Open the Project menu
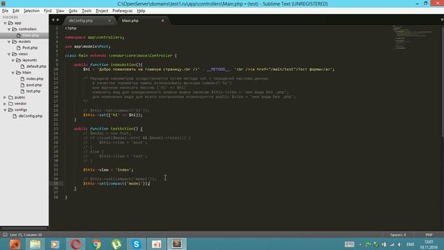The width and height of the screenshot is (444, 250). 102,11
